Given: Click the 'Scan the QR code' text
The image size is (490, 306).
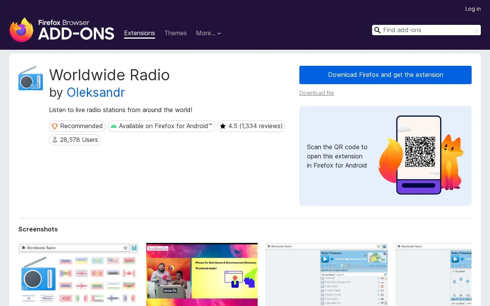Looking at the screenshot, I should click(x=337, y=156).
